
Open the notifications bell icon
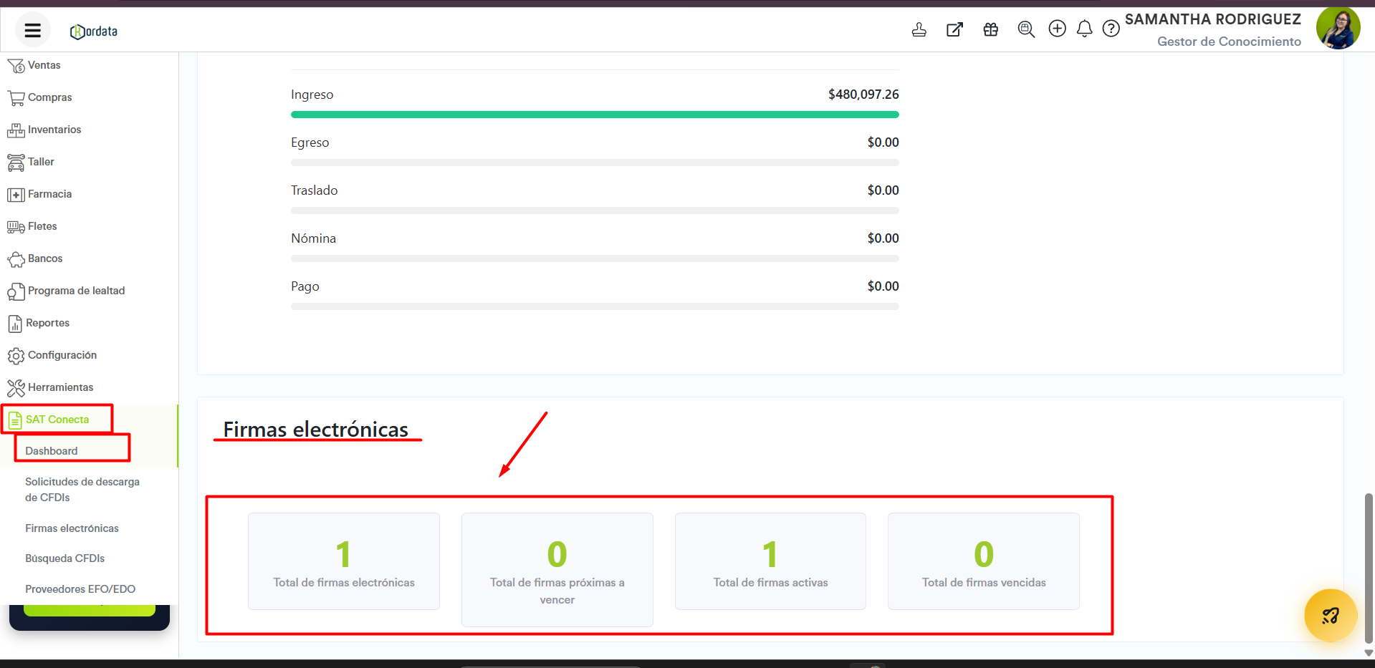tap(1084, 29)
